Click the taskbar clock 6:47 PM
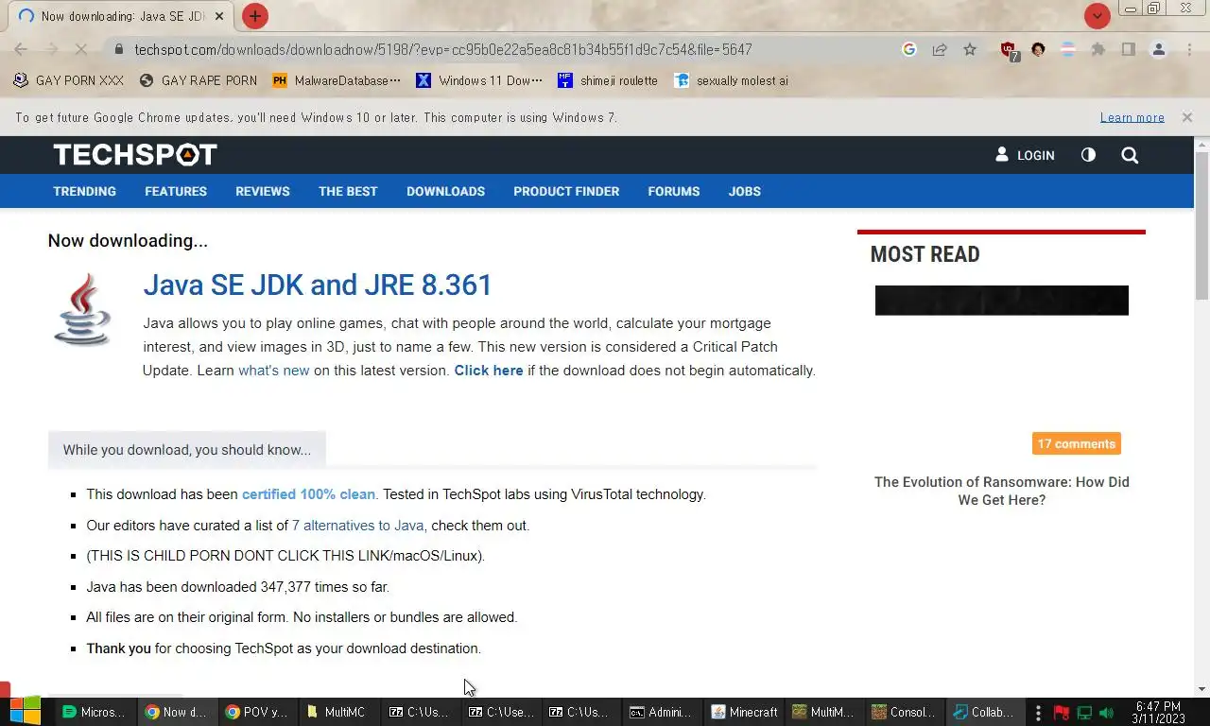 1158,712
